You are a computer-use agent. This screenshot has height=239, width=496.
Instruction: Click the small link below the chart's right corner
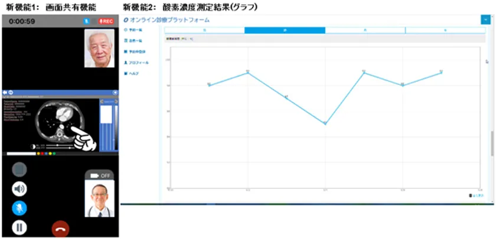point(475,195)
